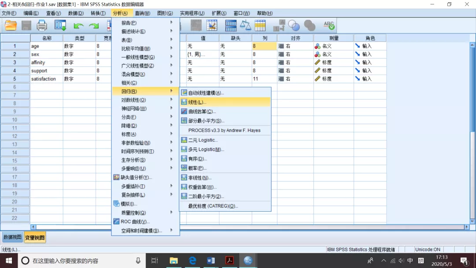Screen dimensions: 476x268
Task: Click the blue data grid toolbar icon
Action: tap(231, 26)
